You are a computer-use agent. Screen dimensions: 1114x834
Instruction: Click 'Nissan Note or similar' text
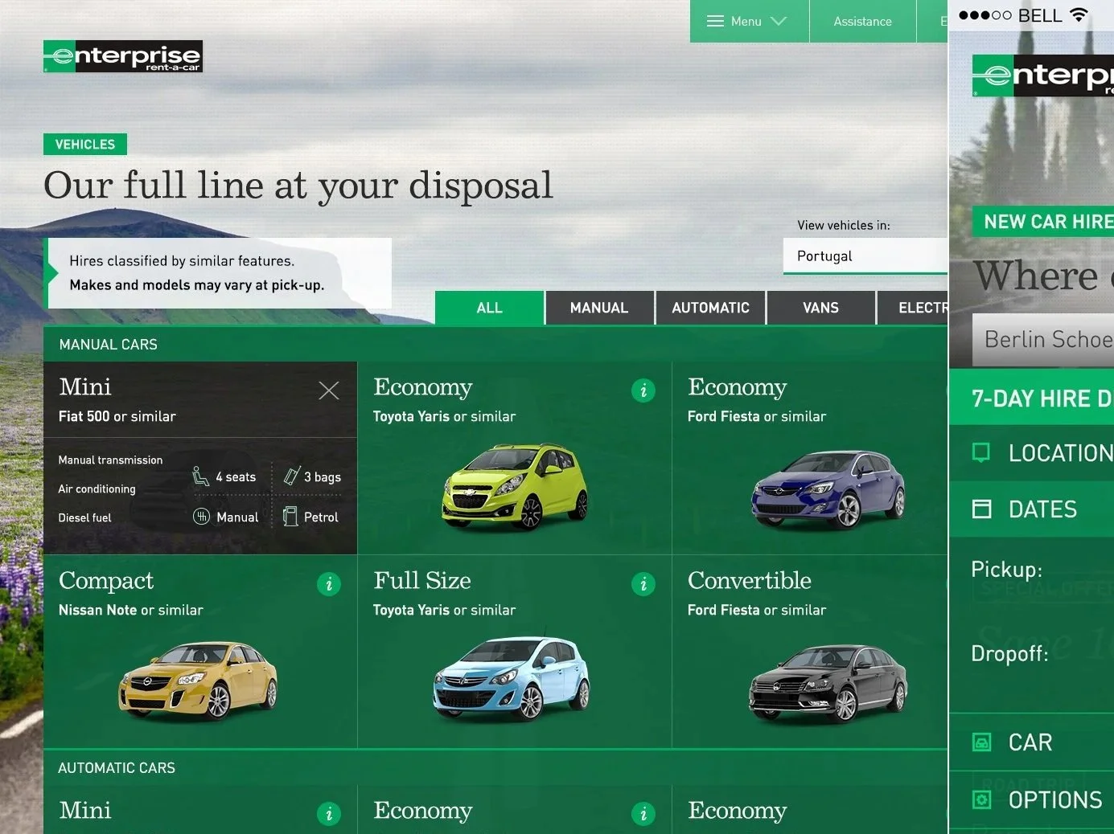(131, 610)
